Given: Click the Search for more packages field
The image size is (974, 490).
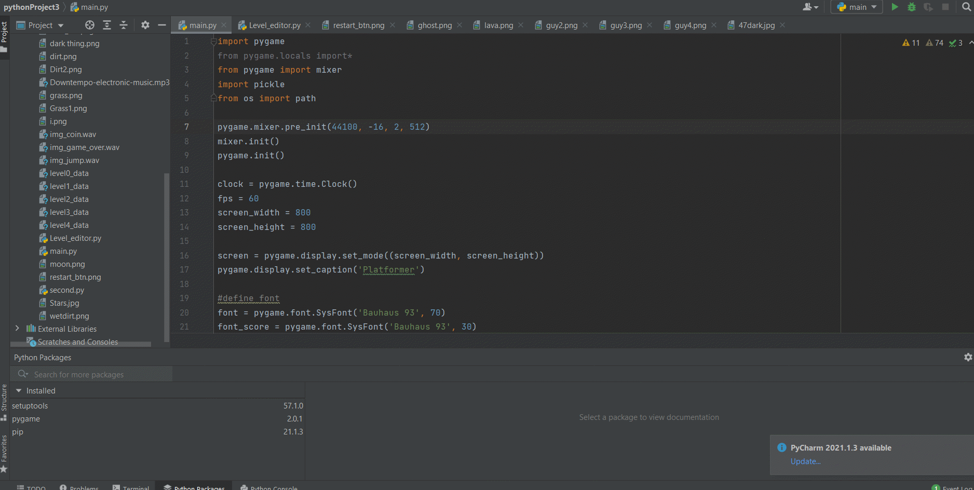Looking at the screenshot, I should [x=91, y=374].
